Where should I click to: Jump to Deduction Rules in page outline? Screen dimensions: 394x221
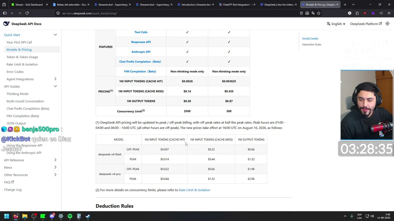tap(312, 45)
